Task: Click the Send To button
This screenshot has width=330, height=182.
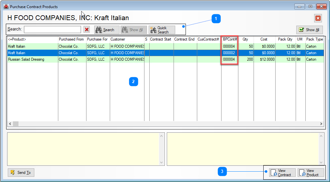Action: (x=21, y=173)
